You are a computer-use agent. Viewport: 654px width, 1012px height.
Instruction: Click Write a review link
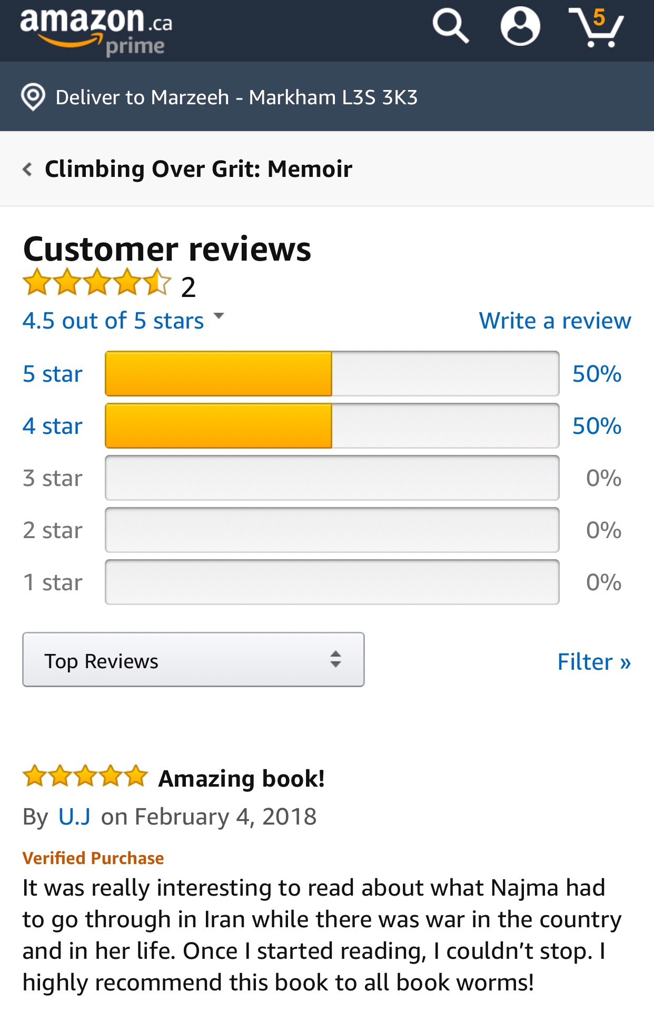pos(554,321)
